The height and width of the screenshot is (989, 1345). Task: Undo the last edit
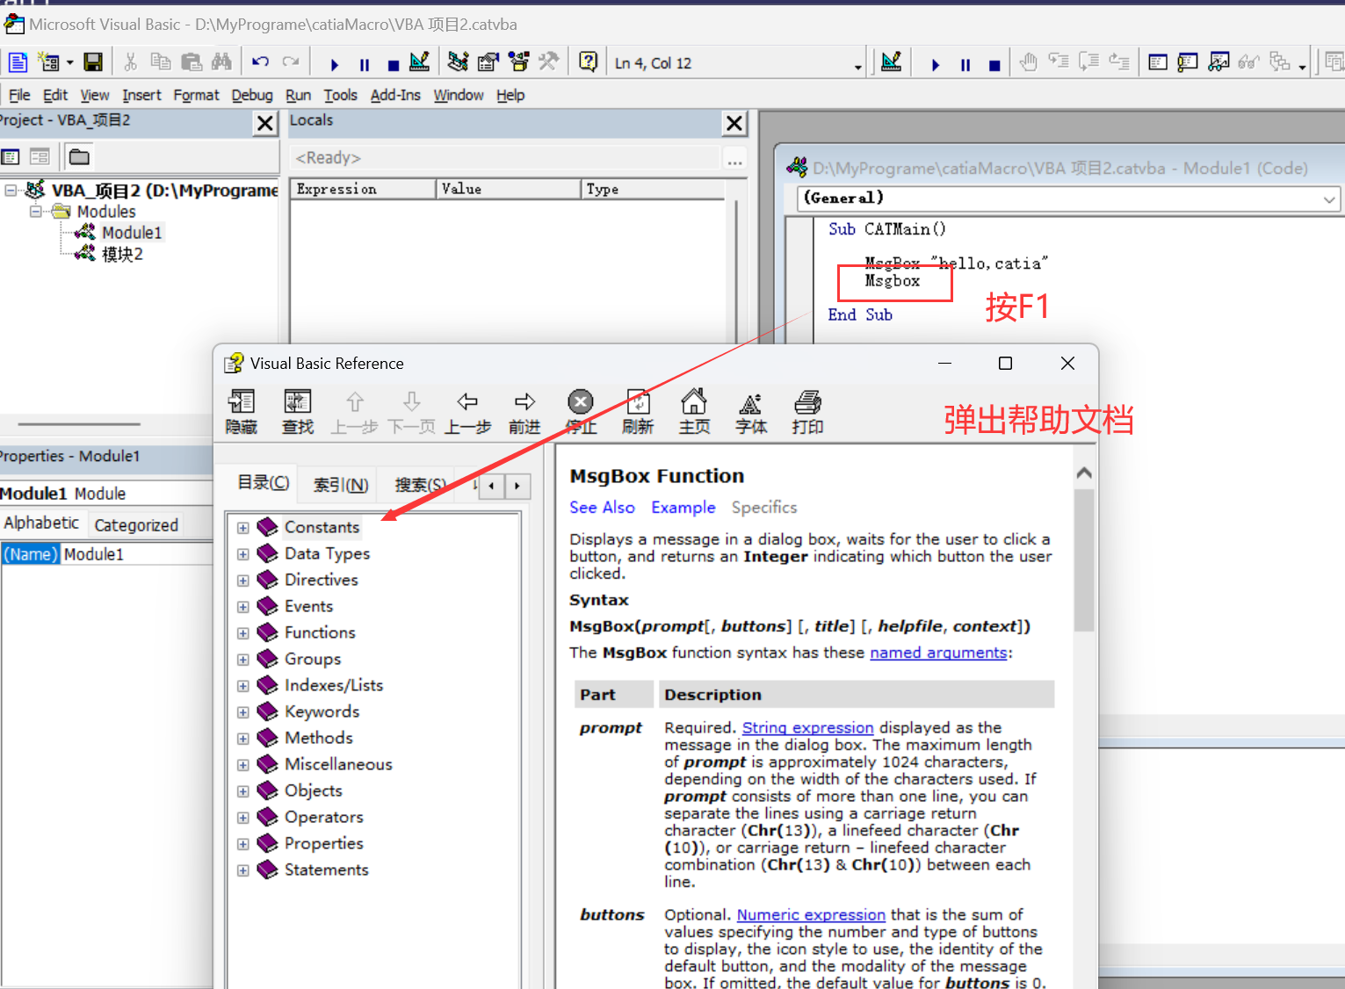pyautogui.click(x=260, y=62)
